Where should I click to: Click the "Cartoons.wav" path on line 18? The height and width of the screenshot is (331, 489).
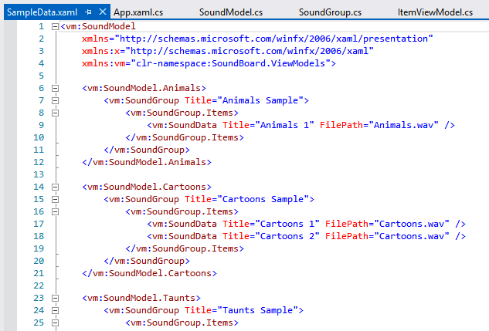click(x=412, y=236)
